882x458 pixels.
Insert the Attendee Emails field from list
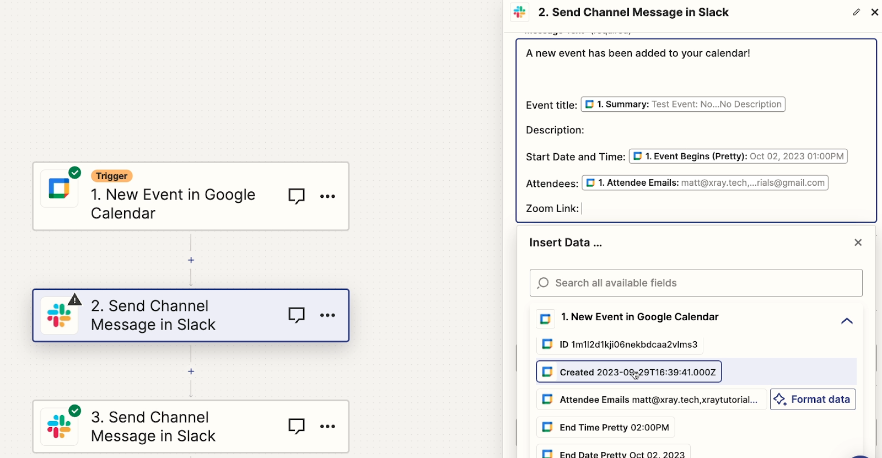(651, 400)
